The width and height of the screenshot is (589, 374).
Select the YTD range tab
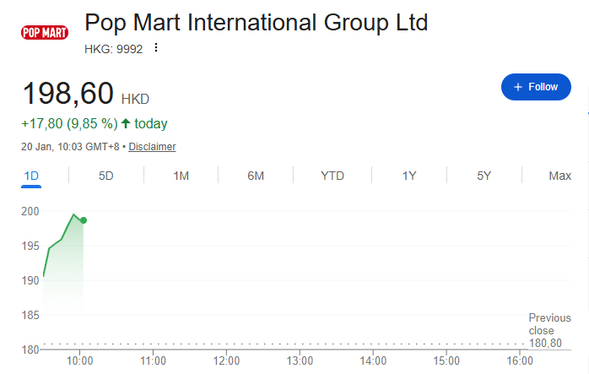point(332,176)
